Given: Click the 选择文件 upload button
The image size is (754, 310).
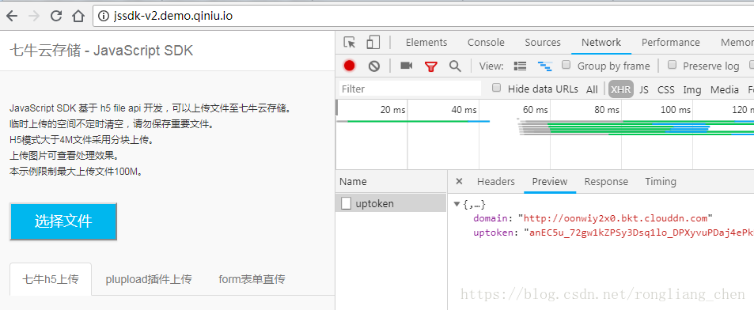Looking at the screenshot, I should click(63, 221).
